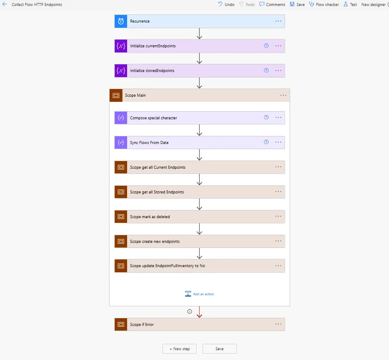Open the ellipsis menu on Recurrence

coord(279,21)
